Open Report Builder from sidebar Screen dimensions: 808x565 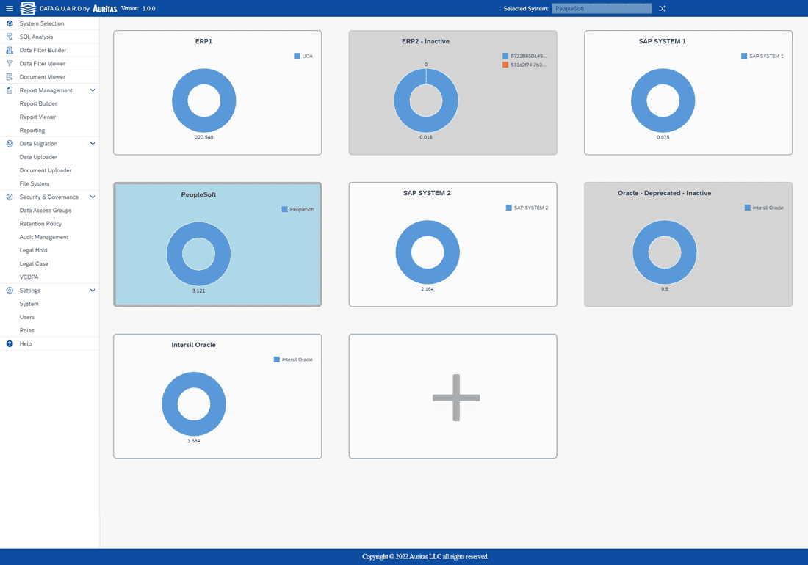click(x=38, y=103)
